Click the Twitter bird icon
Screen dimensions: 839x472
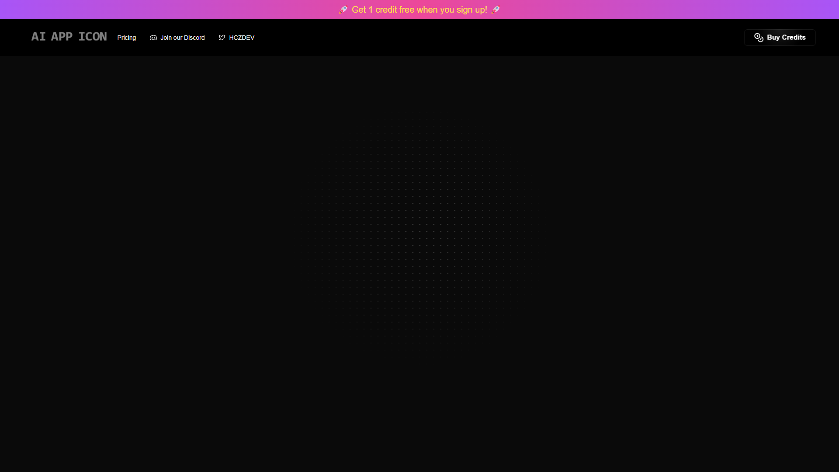point(222,38)
